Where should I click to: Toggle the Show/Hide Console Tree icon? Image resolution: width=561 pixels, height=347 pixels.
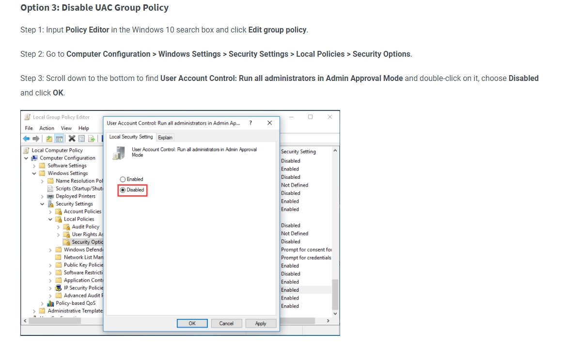click(60, 139)
